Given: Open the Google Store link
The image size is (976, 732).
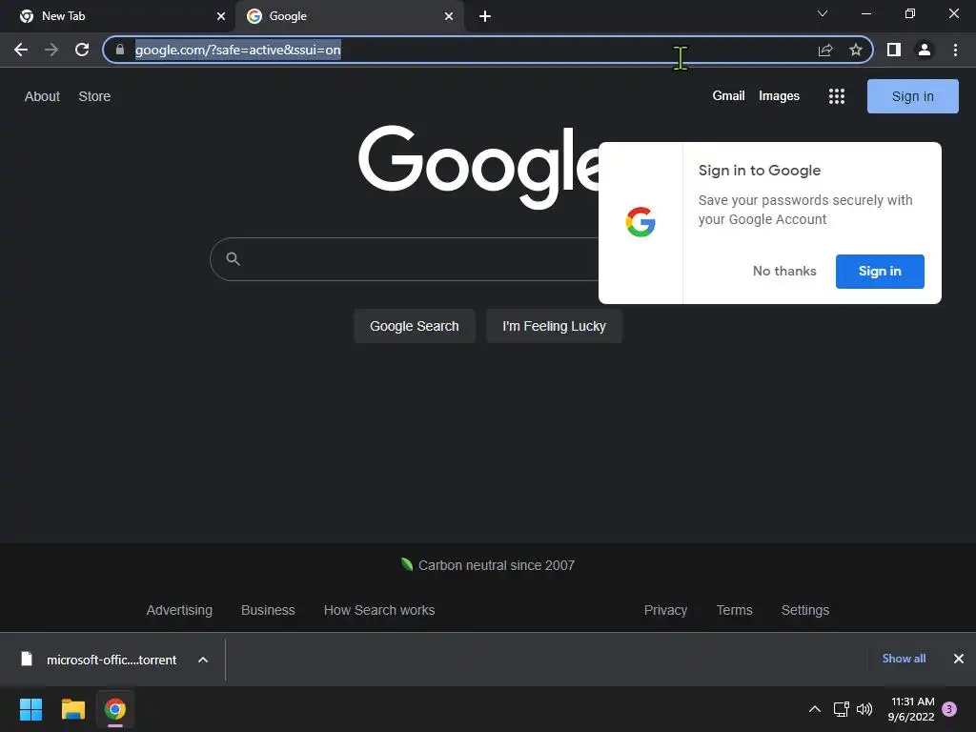Looking at the screenshot, I should tap(94, 96).
